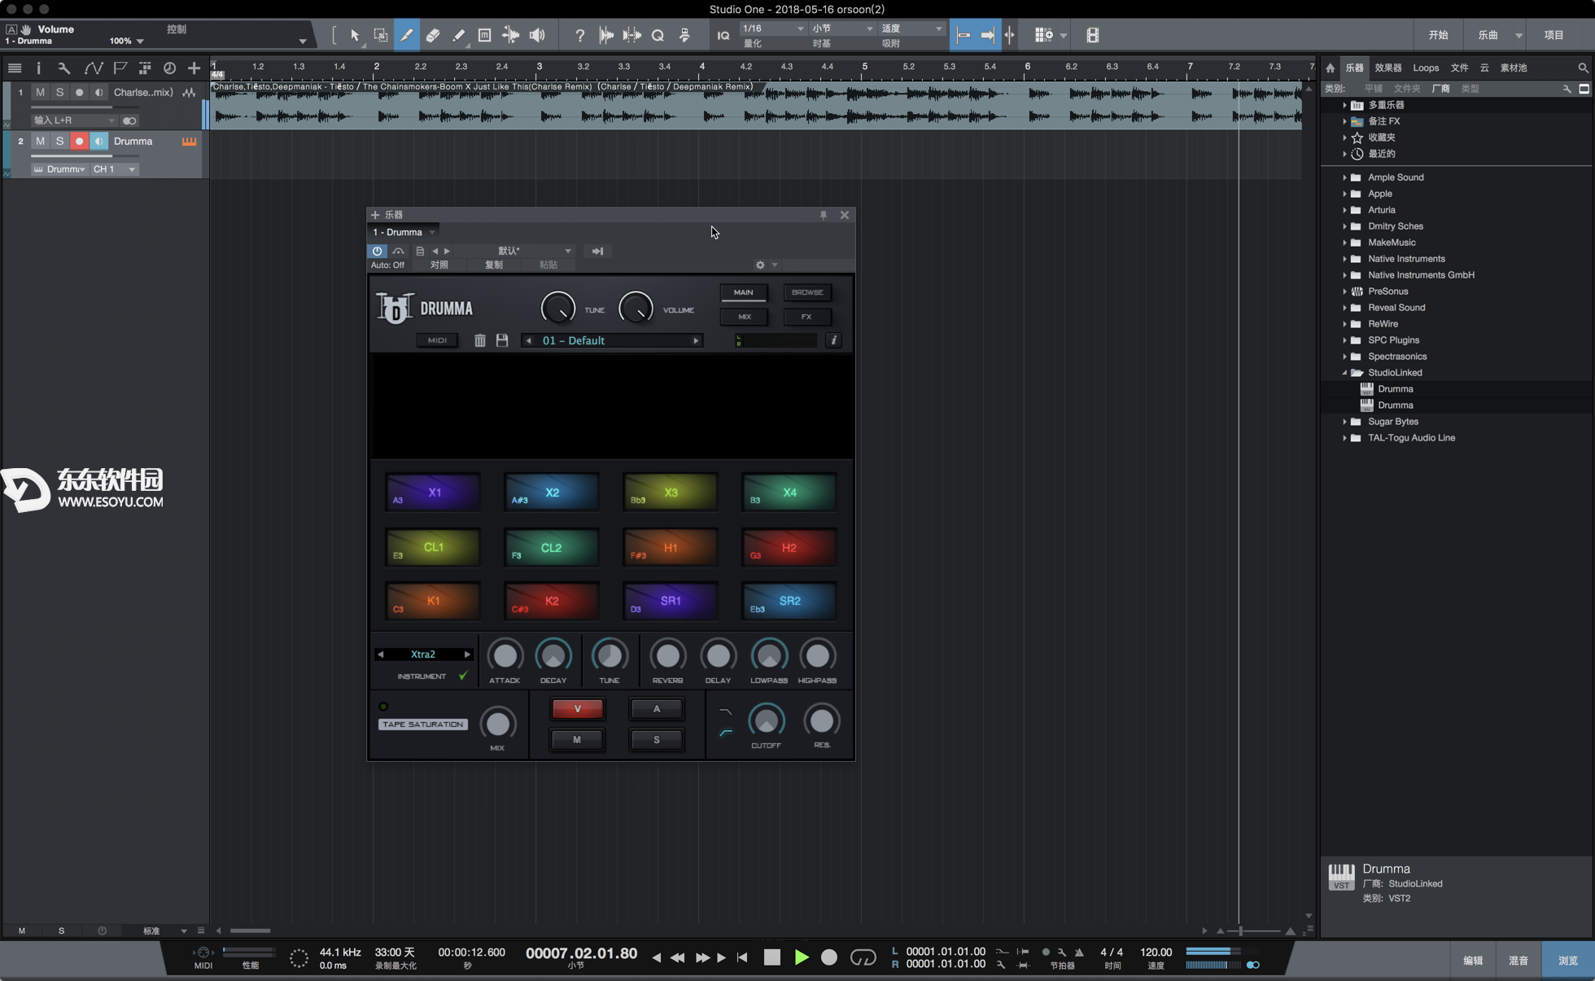1595x981 pixels.
Task: Collapse the StudioLinked folder
Action: [1344, 372]
